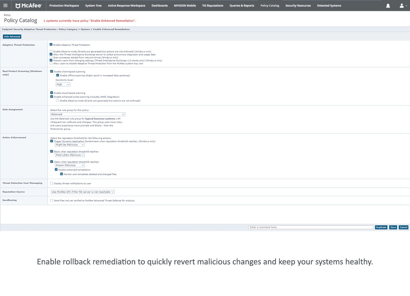Enable Observe mode under Adaptive Threat Protection
The height and width of the screenshot is (296, 410).
coord(51,51)
